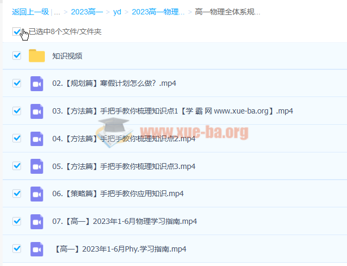Deselect checkbox for 02.【规划篇】寒假计划怎么做.mp4

[x=17, y=83]
